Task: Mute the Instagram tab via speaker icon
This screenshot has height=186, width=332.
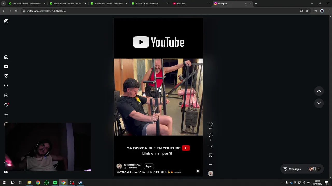Action: point(246,4)
